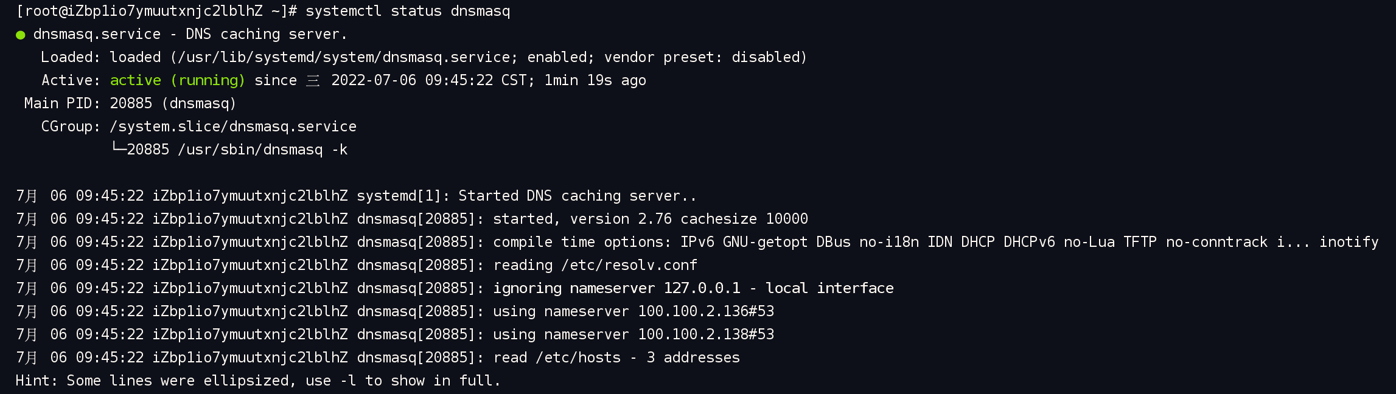Click the nameserver 100.100.2.136#53 address
The image size is (1396, 394).
[x=706, y=311]
